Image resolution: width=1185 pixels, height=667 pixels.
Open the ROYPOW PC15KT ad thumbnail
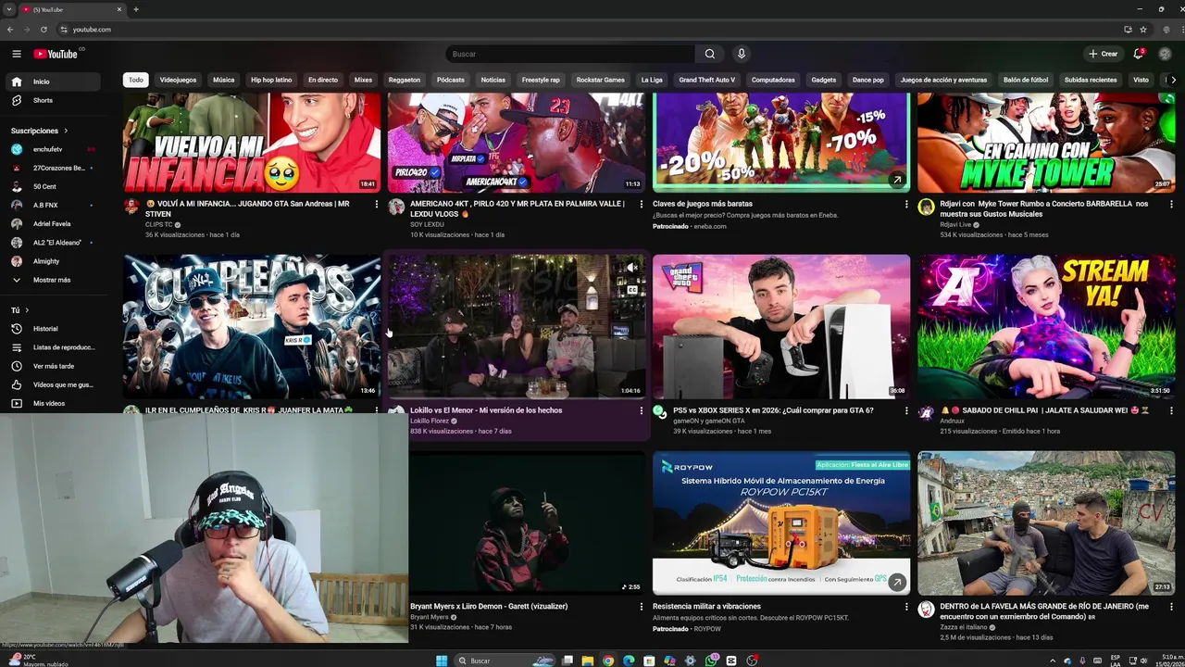coord(781,522)
